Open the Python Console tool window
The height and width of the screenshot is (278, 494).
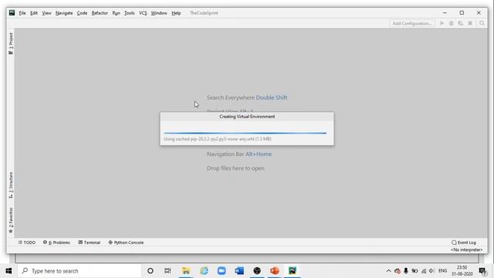tap(126, 242)
